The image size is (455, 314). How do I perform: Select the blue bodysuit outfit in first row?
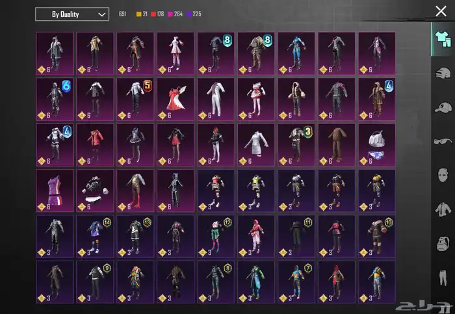point(296,53)
